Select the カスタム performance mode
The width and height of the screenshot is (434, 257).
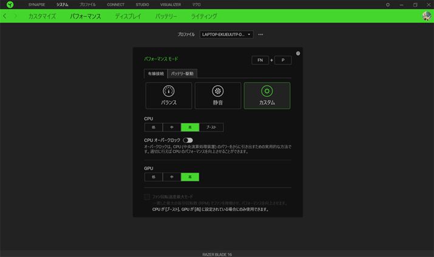point(266,96)
